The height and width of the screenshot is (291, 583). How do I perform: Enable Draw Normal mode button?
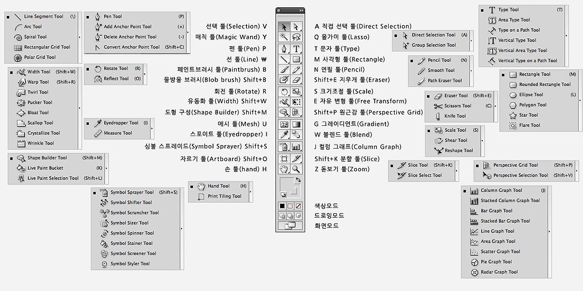[282, 215]
